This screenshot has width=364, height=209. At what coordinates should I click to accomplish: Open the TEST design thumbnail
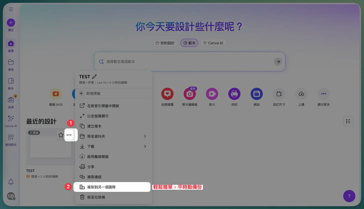(50, 147)
